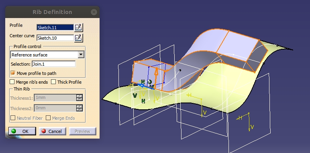The image size is (310, 153).
Task: Click Thickness2 value field
Action: (x=55, y=108)
